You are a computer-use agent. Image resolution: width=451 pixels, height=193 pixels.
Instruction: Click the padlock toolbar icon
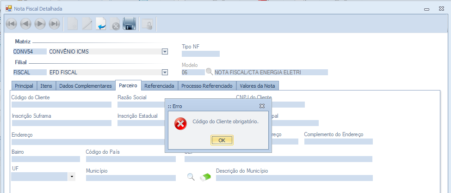point(148,24)
